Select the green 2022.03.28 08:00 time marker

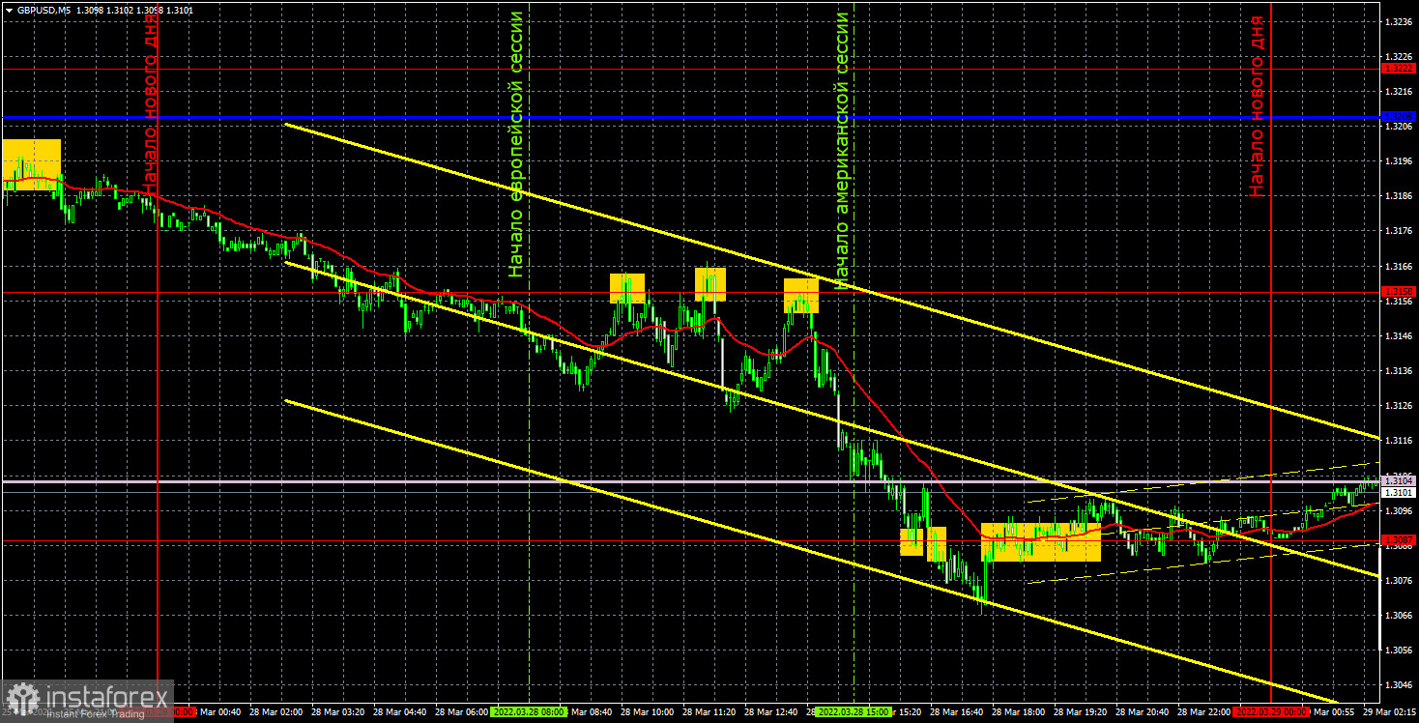click(x=529, y=711)
